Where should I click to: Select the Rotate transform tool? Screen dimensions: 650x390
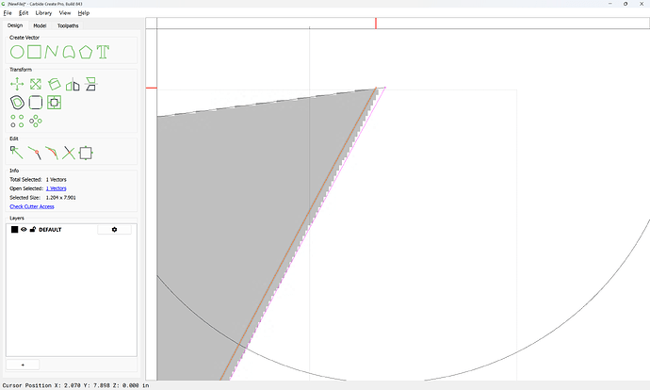[55, 84]
